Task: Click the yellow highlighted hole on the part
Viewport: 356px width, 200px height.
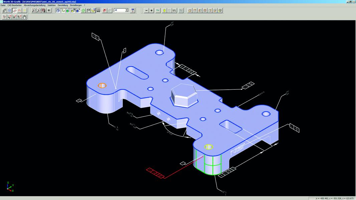Action: (209, 147)
